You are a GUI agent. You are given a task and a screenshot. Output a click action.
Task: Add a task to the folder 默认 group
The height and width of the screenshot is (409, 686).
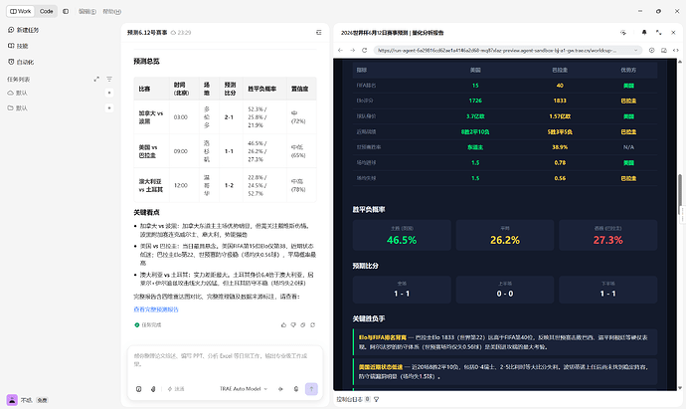(109, 107)
